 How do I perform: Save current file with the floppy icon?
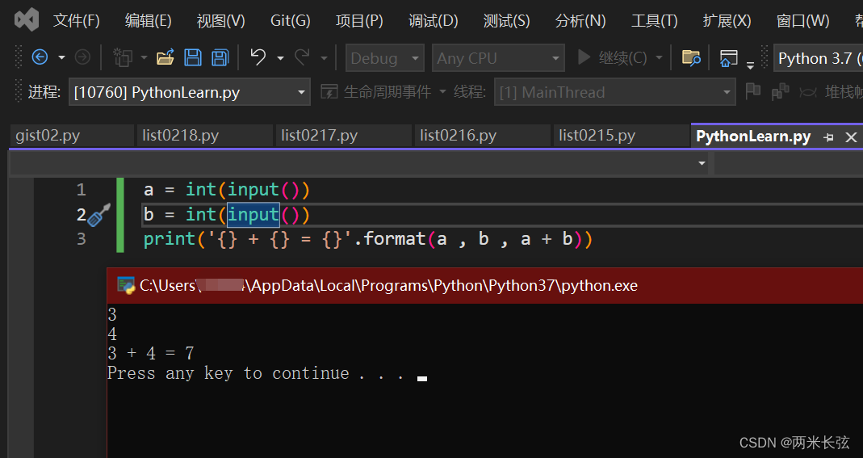tap(193, 57)
